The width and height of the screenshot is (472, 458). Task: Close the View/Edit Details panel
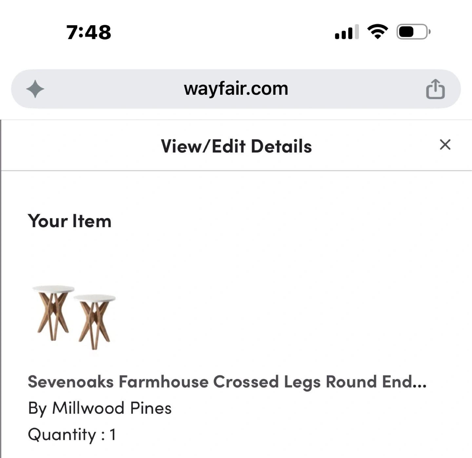click(445, 145)
